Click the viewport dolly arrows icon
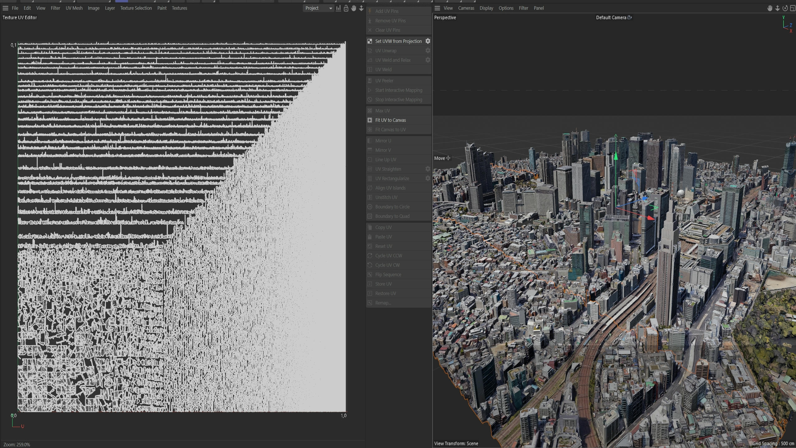The image size is (796, 448). (x=777, y=8)
